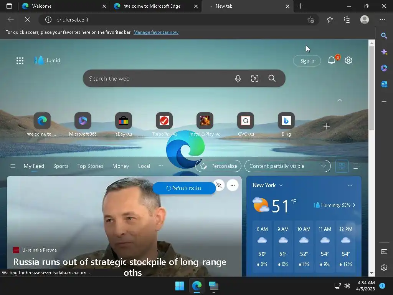The width and height of the screenshot is (393, 295).
Task: Open the QVC quick link tile
Action: [246, 124]
